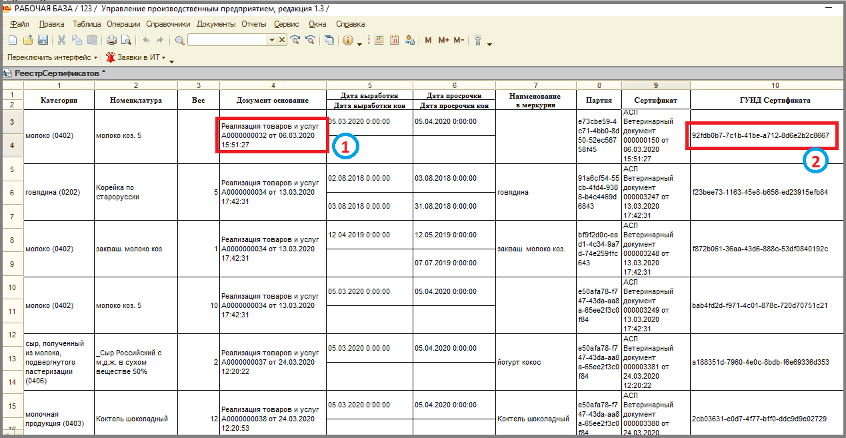Click the Copy toolbar icon
Screen dimensions: 846x438
[x=77, y=40]
